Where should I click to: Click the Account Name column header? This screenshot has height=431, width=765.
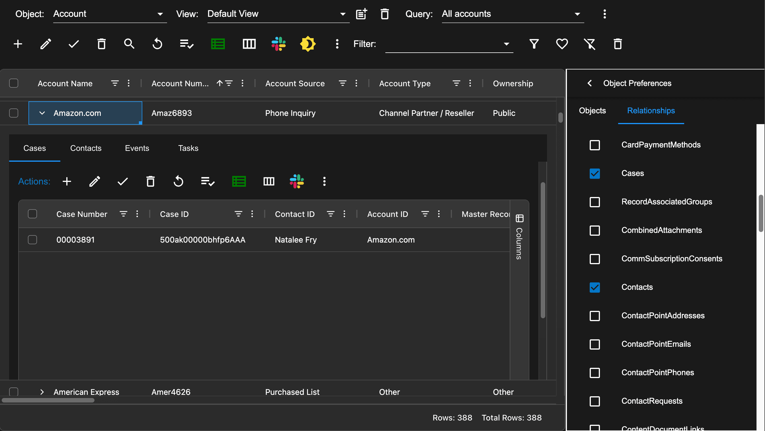point(65,83)
